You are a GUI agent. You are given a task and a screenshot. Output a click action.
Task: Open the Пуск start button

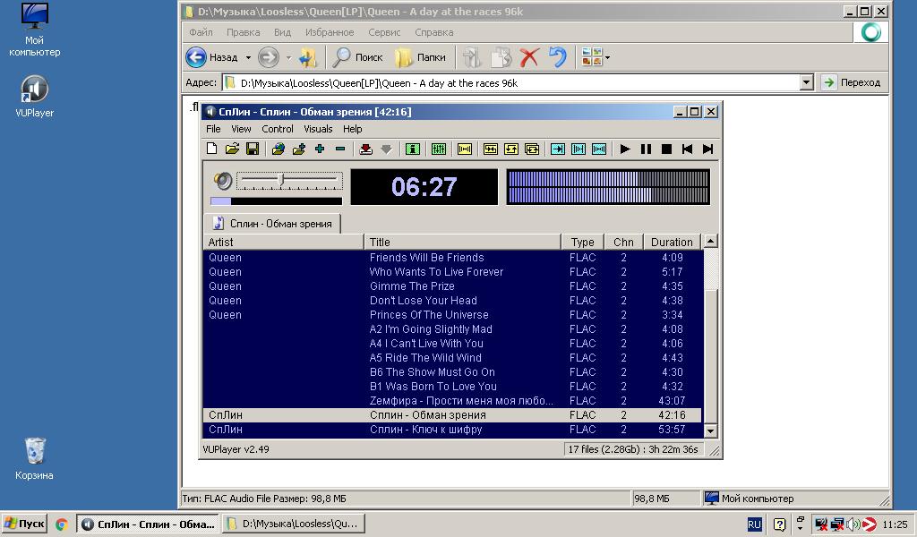(x=24, y=524)
